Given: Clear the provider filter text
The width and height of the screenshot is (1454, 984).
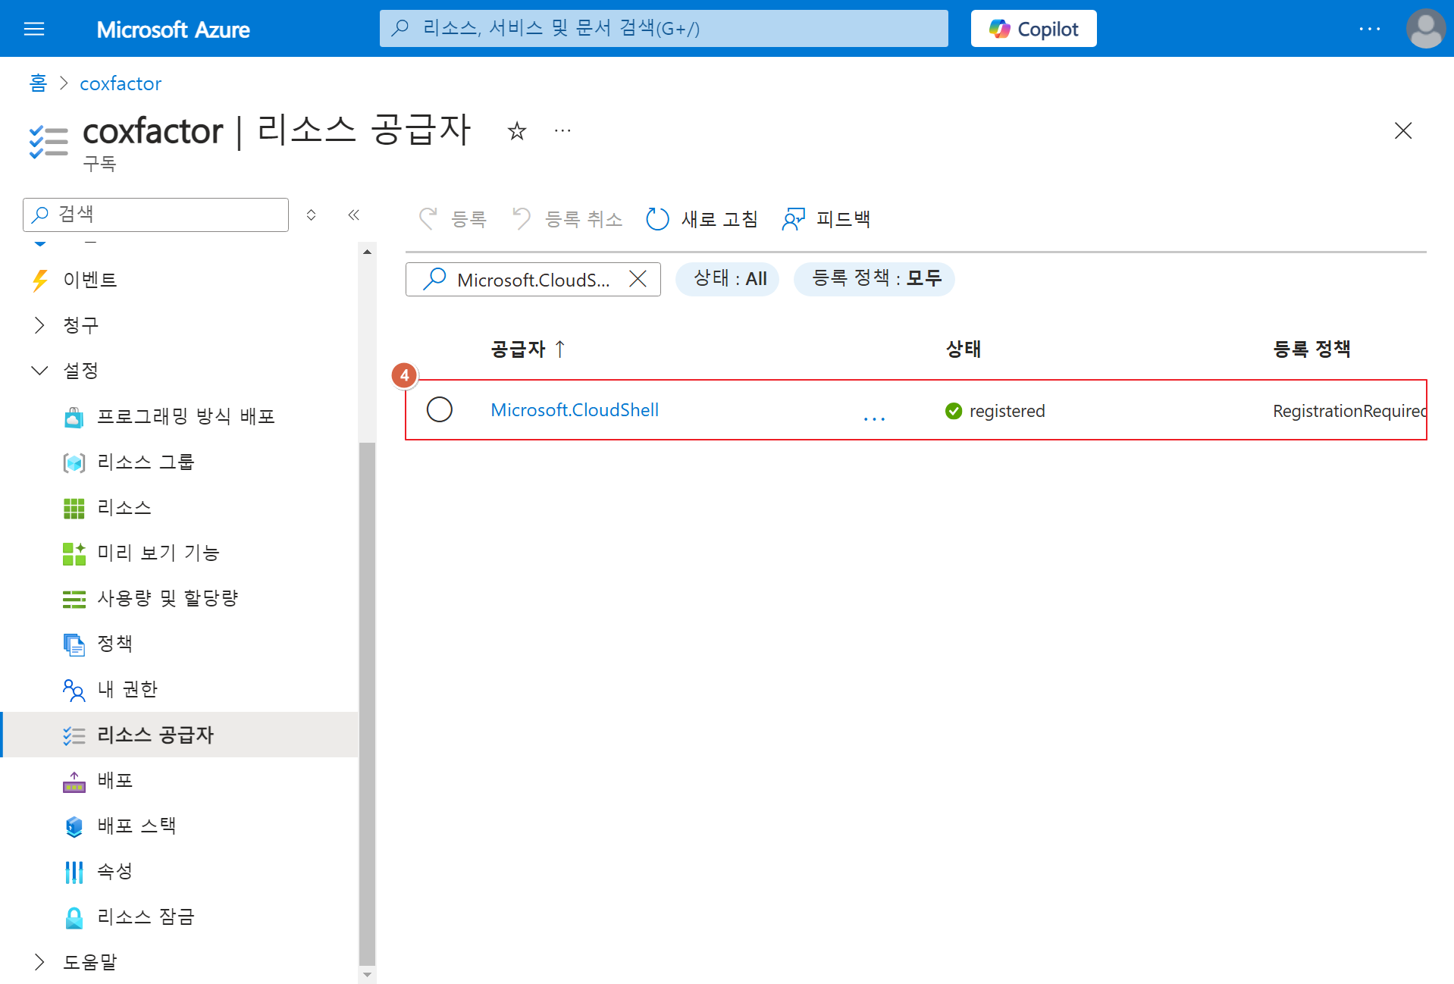Looking at the screenshot, I should point(638,280).
